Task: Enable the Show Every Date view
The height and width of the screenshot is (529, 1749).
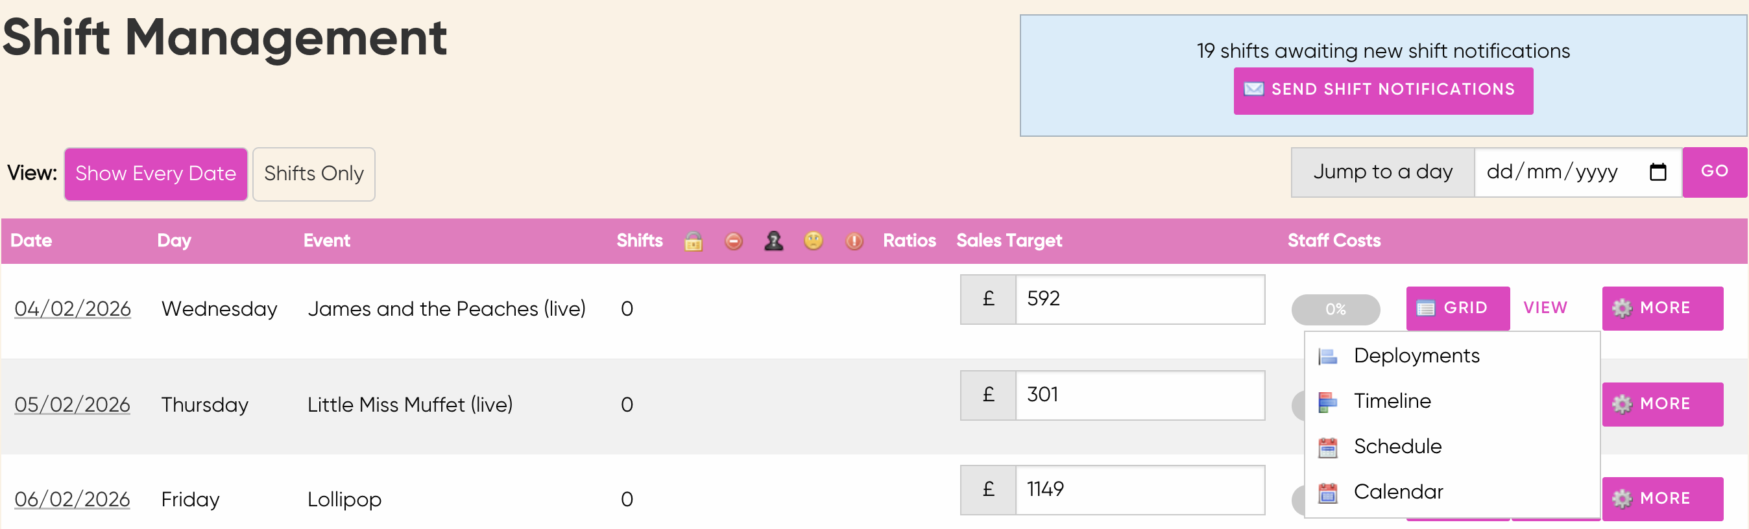Action: pos(156,174)
